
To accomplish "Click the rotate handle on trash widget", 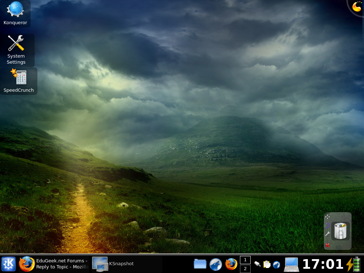I will tap(327, 225).
